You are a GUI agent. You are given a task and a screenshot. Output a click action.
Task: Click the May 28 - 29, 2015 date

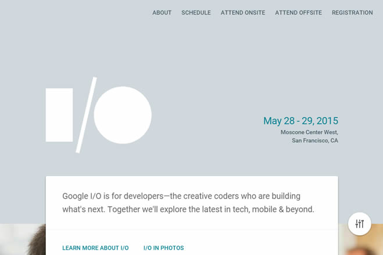tap(300, 121)
